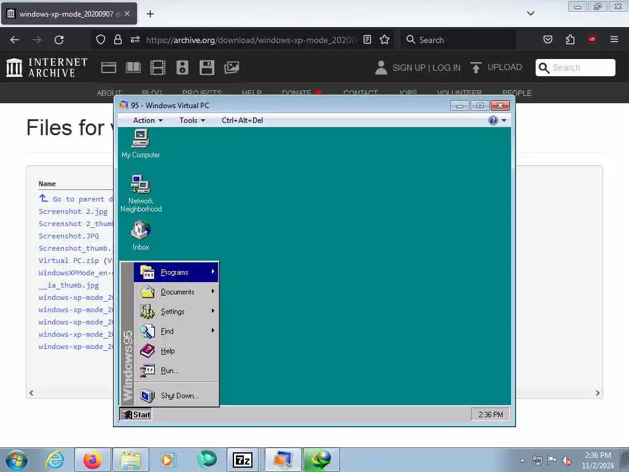
Task: Open the Tools dropdown in Virtual PC
Action: [192, 120]
